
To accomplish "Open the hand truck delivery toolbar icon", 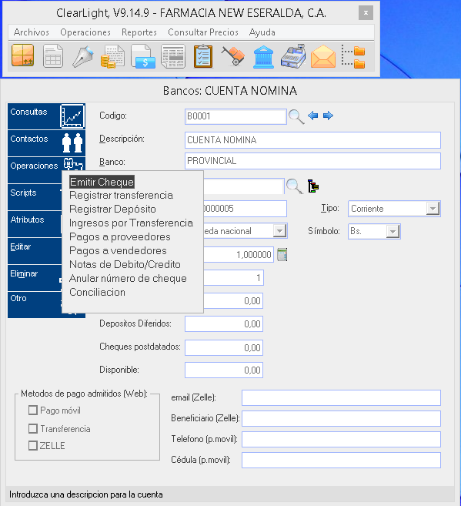I will tap(233, 55).
